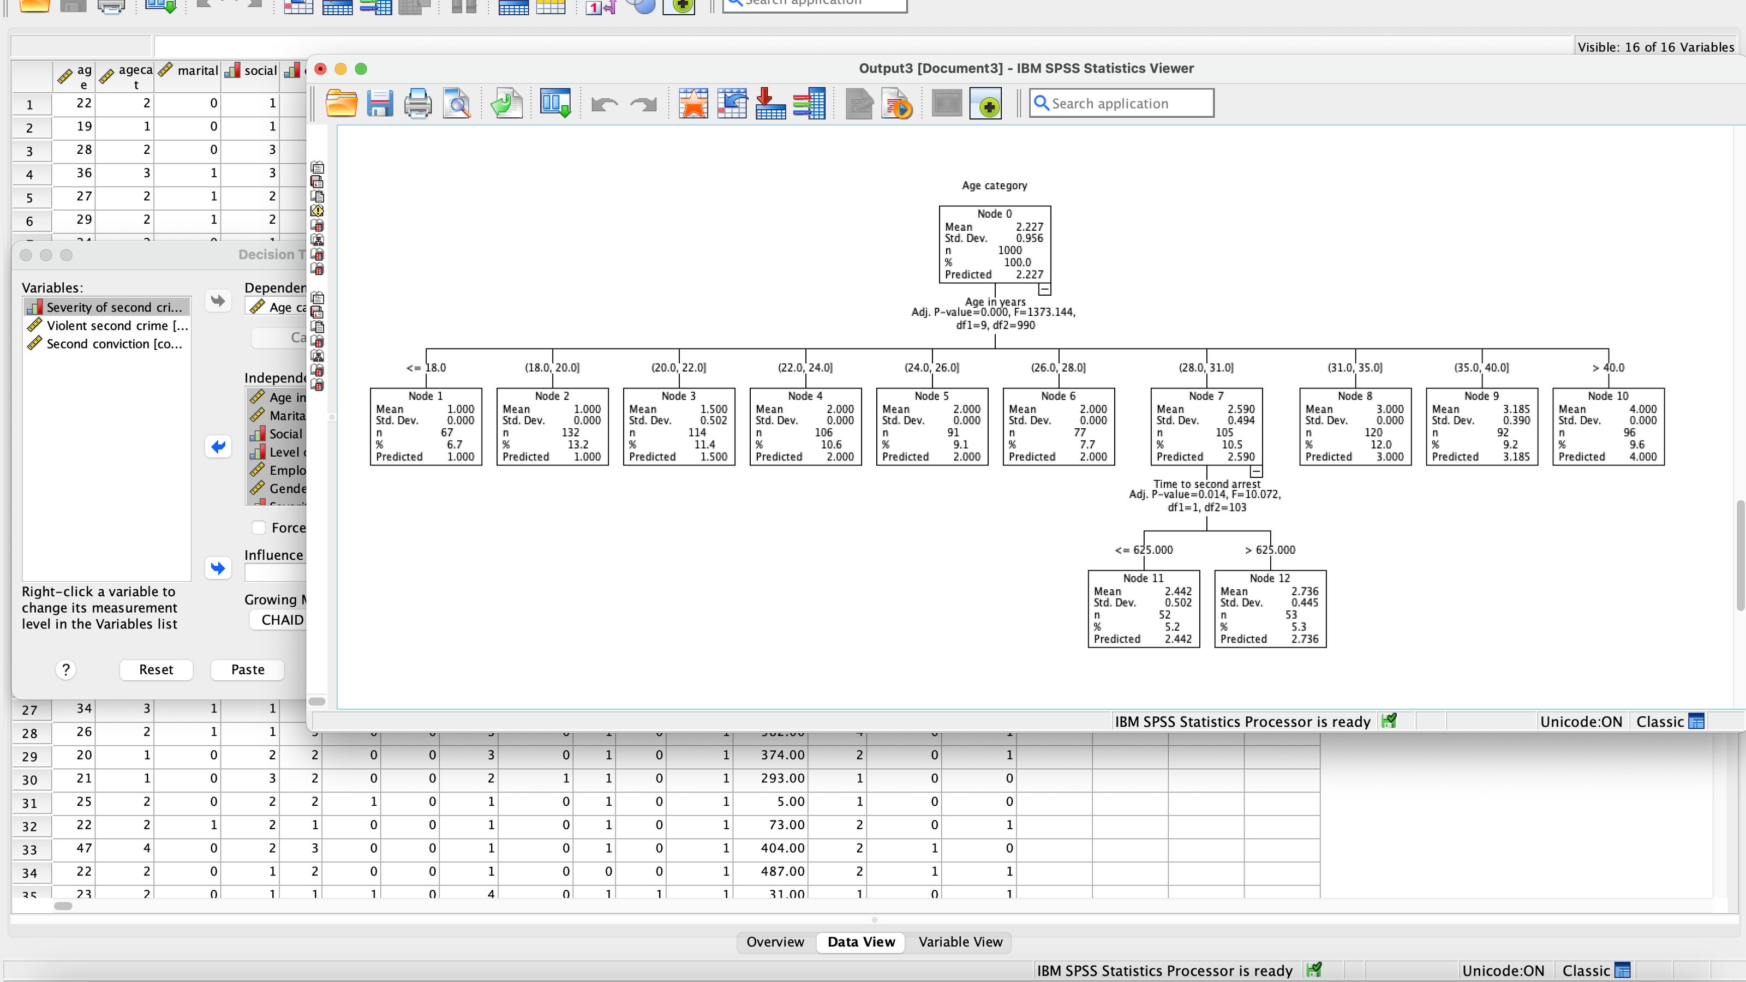Image resolution: width=1746 pixels, height=982 pixels.
Task: Collapse the Node 7 branch of the tree
Action: click(1256, 472)
